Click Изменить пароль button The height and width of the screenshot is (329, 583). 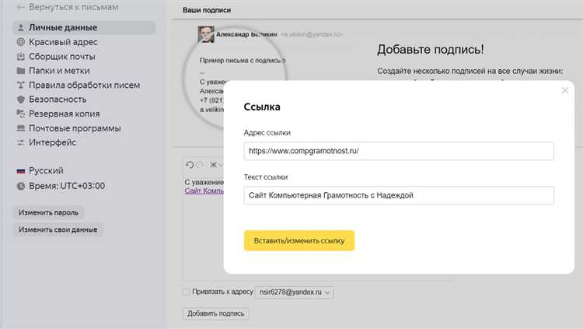(48, 212)
